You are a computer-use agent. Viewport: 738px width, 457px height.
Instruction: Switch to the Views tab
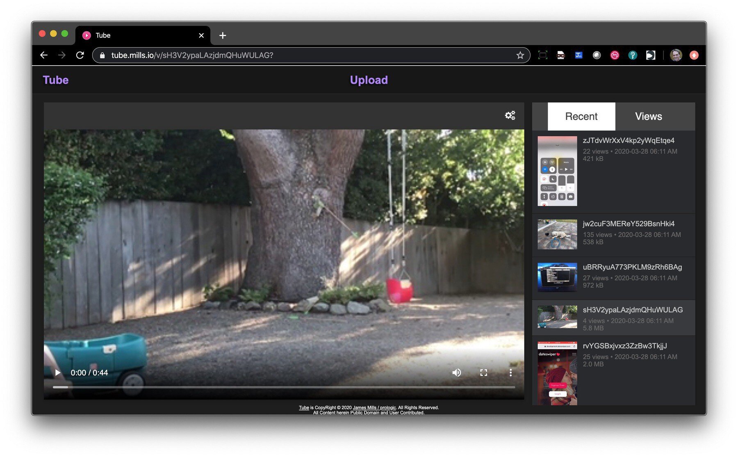pos(648,117)
